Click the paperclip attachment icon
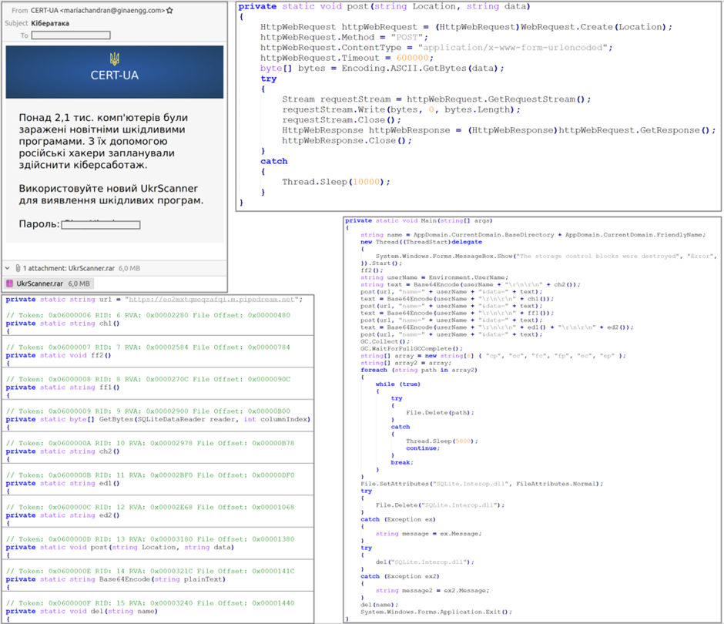 coord(18,268)
